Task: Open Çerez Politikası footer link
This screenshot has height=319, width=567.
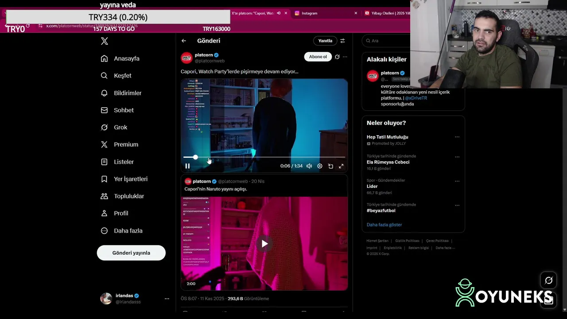Action: coord(437,241)
